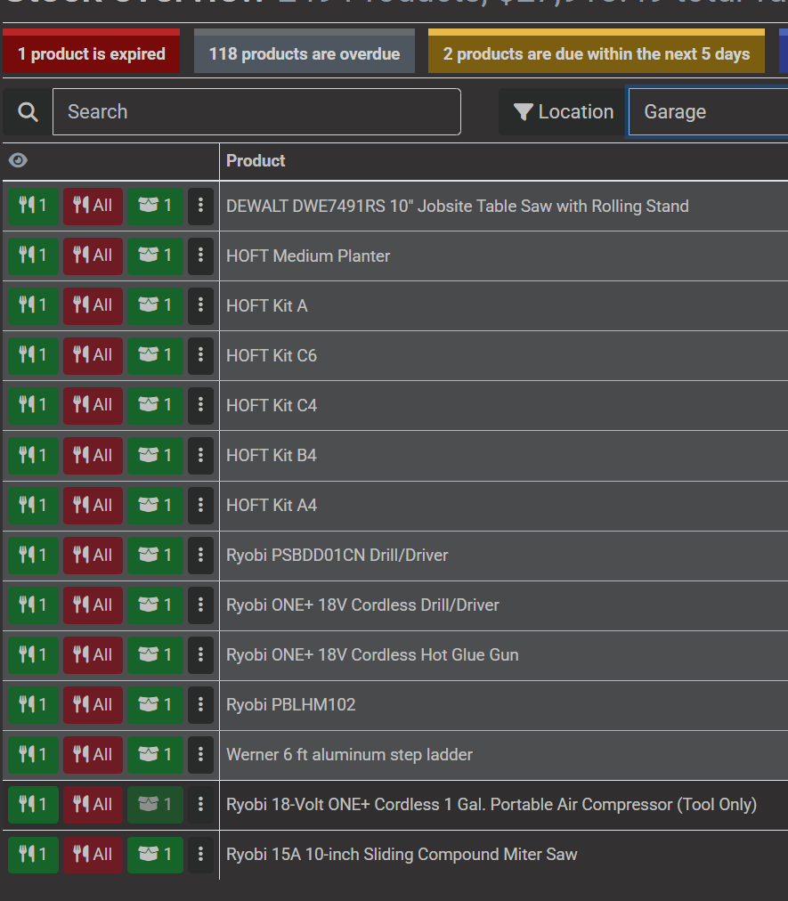788x901 pixels.
Task: Consume All of Ryobi ONE+ Cordless Drill/Driver
Action: click(x=93, y=605)
